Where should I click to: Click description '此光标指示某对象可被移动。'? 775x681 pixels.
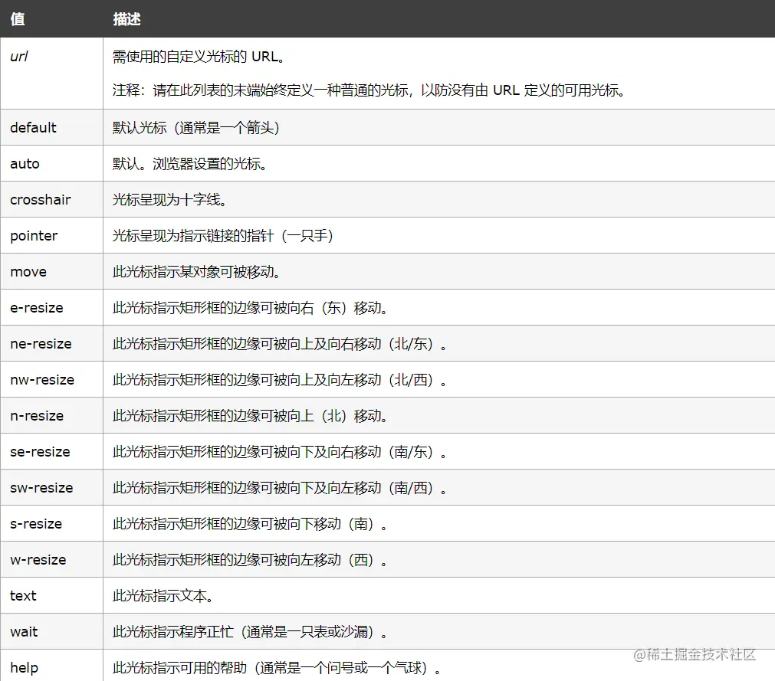coord(197,272)
